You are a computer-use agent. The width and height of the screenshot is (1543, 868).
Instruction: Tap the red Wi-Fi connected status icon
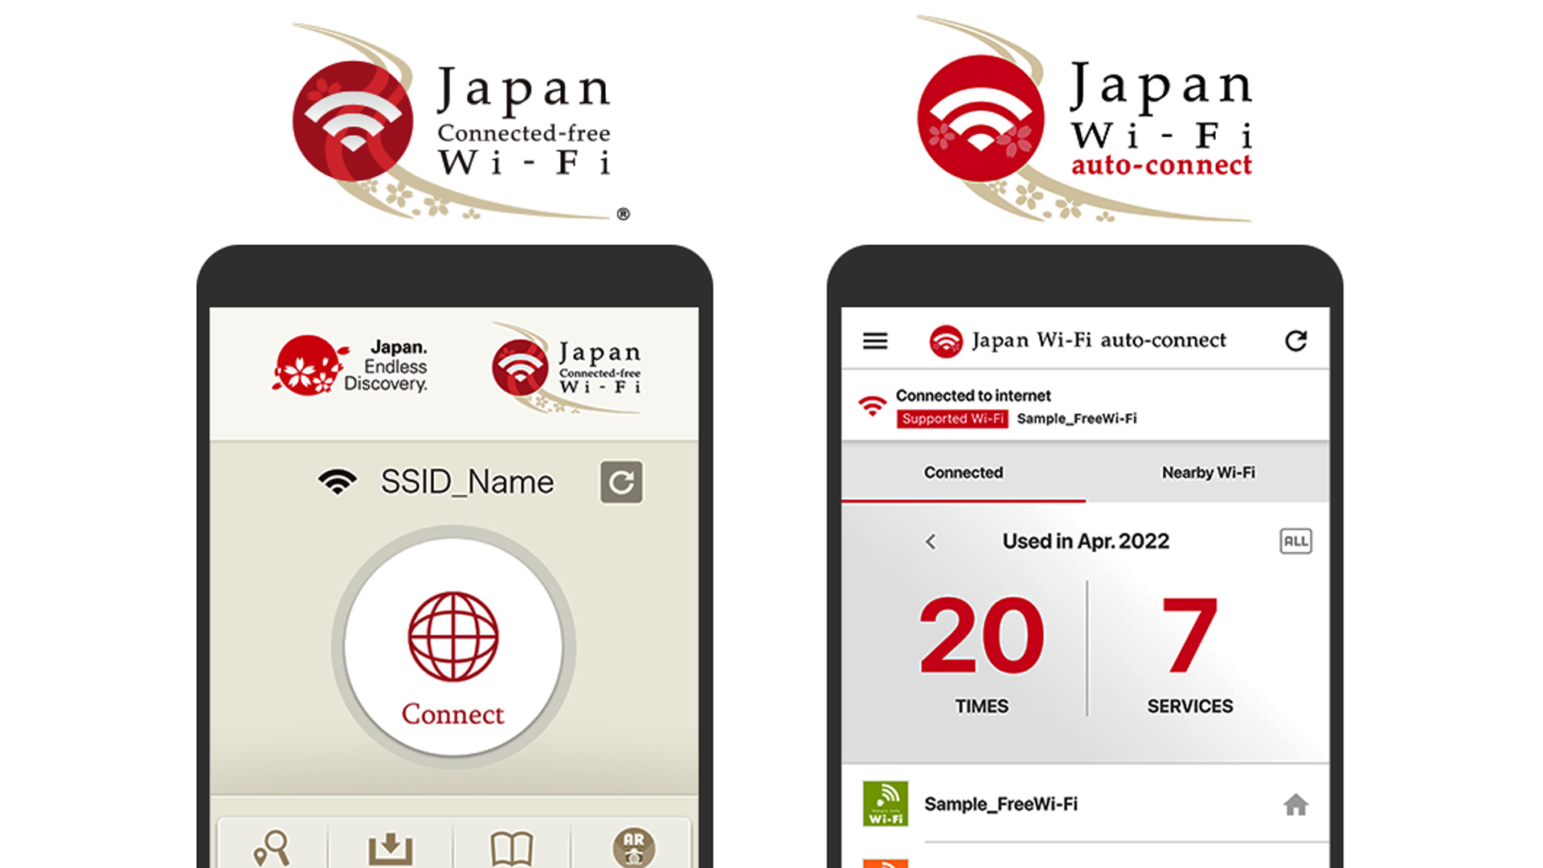coord(872,405)
